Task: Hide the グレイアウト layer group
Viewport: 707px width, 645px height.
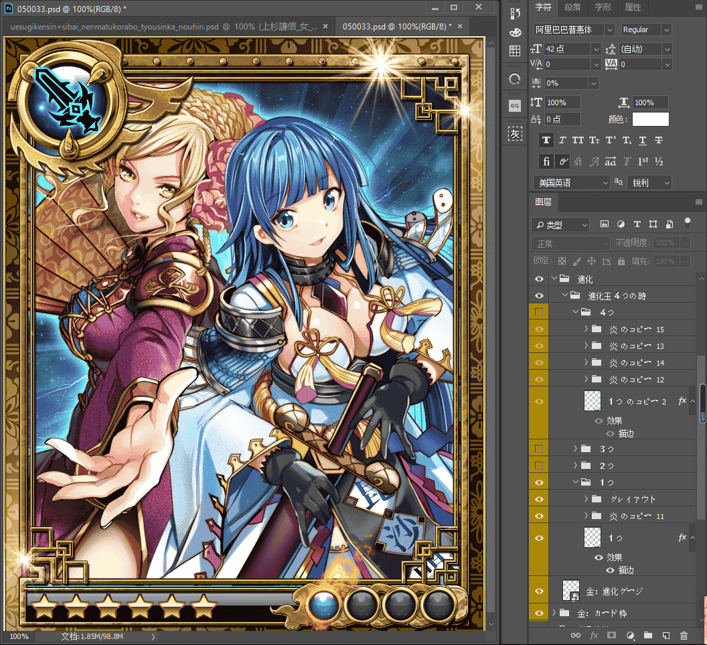Action: click(539, 499)
